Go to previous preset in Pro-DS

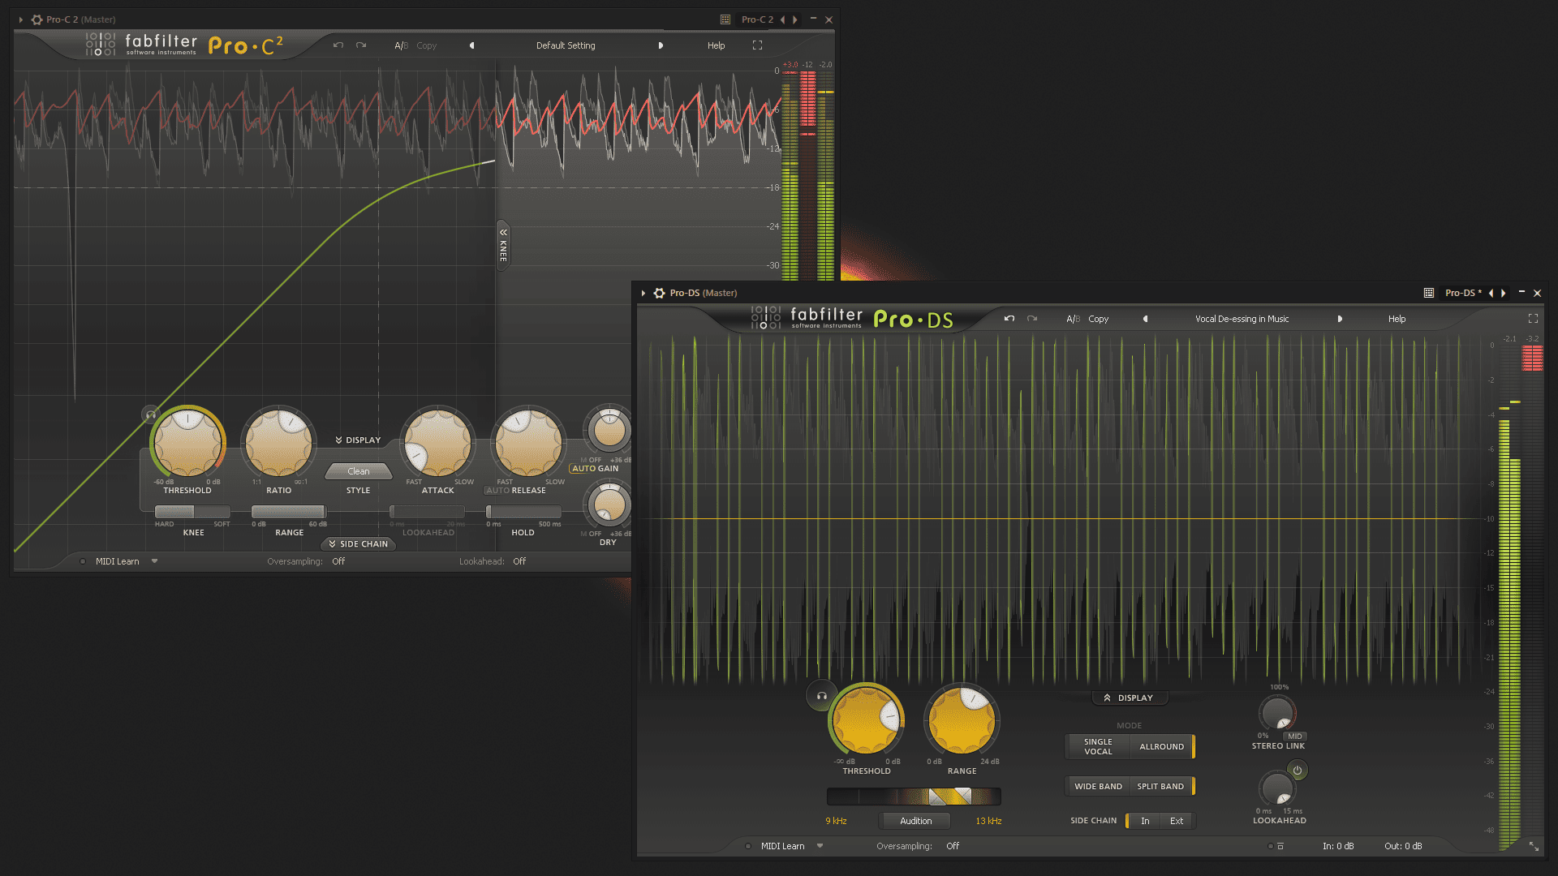(1145, 319)
